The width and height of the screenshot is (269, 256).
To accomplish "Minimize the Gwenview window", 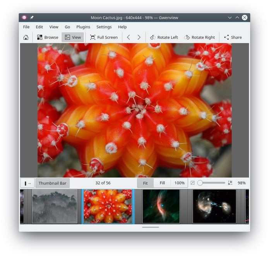I will click(230, 17).
